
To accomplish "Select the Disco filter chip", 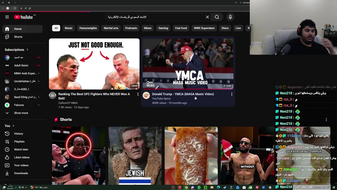I will 225,28.
